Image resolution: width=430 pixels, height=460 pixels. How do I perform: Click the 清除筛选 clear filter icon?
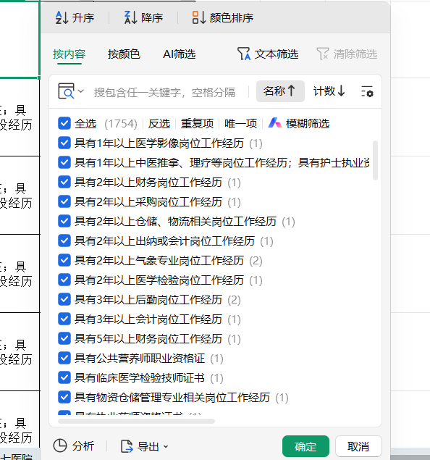[x=323, y=54]
